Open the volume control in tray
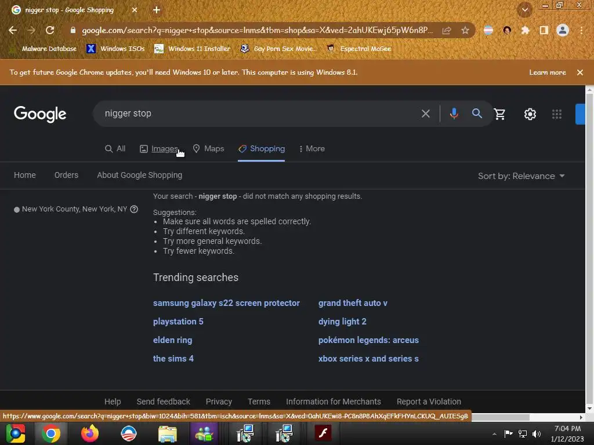Image resolution: width=594 pixels, height=445 pixels. coord(537,434)
